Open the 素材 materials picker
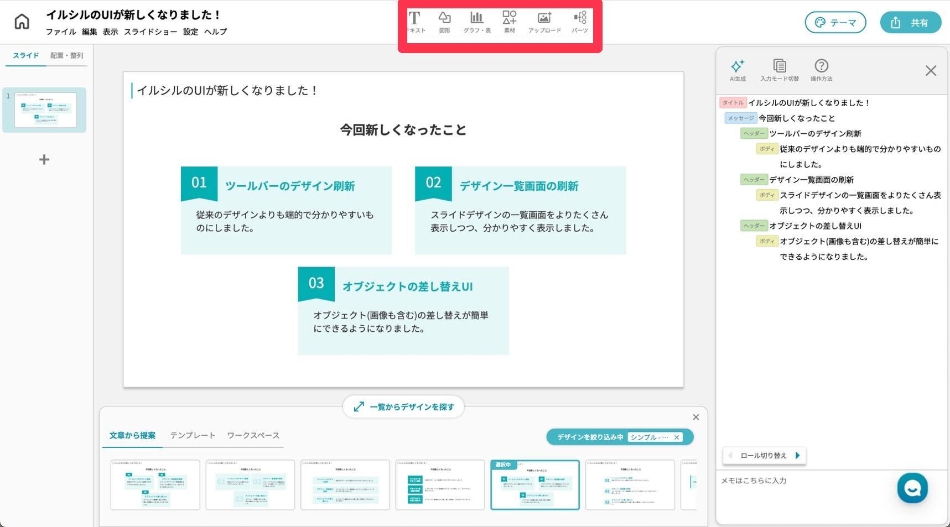950x527 pixels. click(509, 22)
